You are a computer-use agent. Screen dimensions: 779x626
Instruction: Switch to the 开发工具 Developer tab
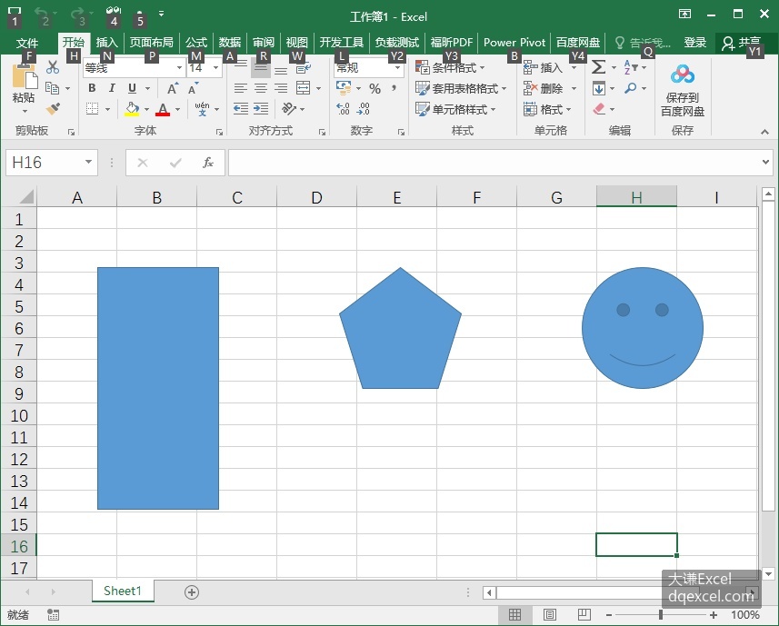click(x=341, y=43)
